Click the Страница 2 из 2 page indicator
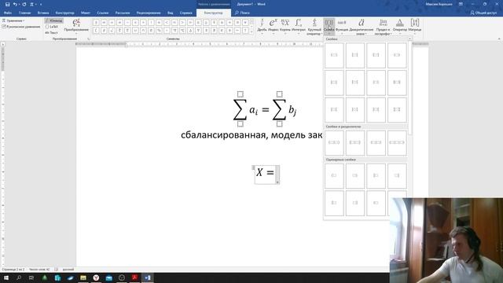Screen dimensions: 503x283 point(13,270)
